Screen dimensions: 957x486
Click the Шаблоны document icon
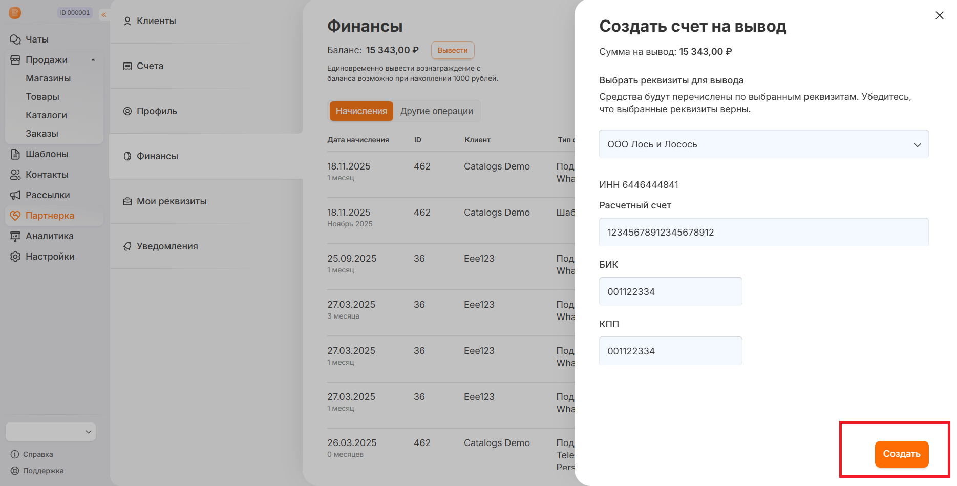coord(15,154)
